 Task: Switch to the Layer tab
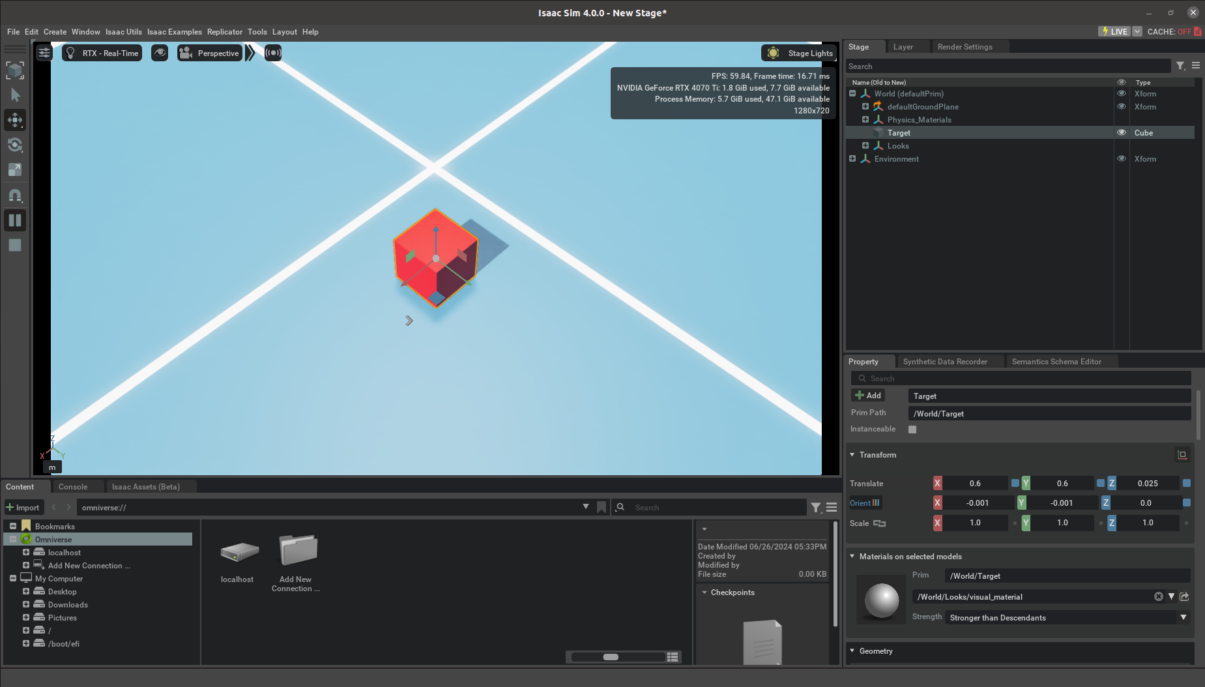(x=903, y=47)
